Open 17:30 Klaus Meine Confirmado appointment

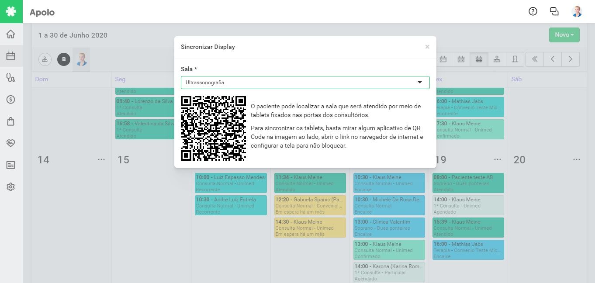point(470,129)
